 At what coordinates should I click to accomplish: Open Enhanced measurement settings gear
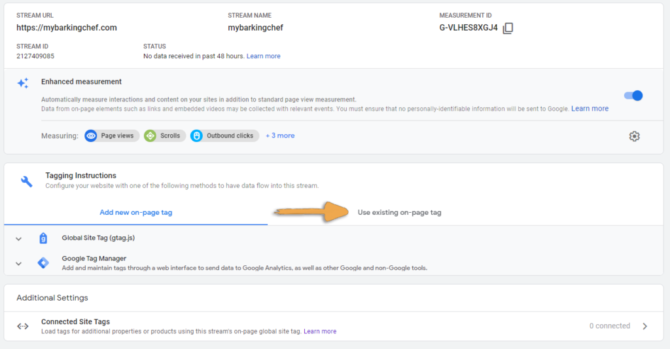(x=634, y=136)
